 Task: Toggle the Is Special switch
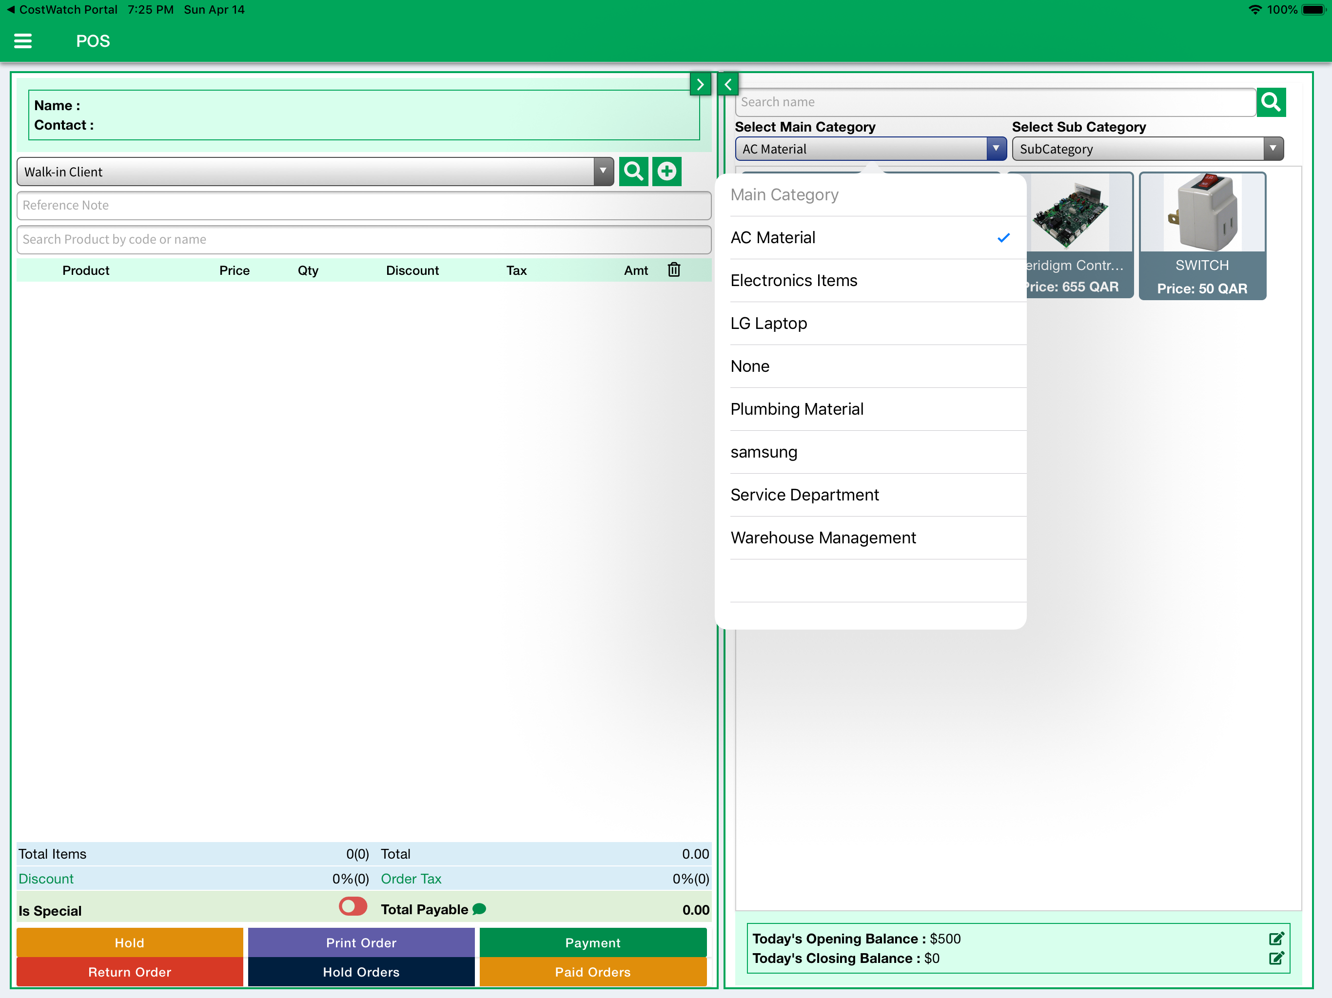pyautogui.click(x=353, y=906)
